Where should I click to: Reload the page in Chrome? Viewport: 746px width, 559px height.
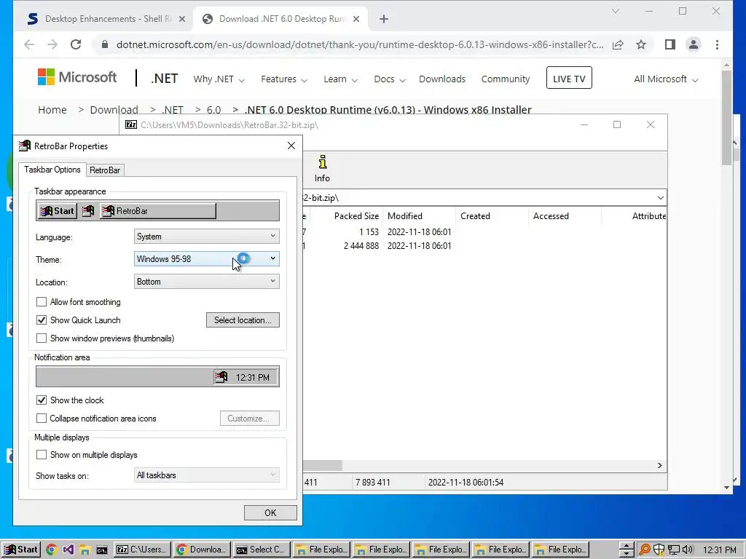click(x=76, y=44)
